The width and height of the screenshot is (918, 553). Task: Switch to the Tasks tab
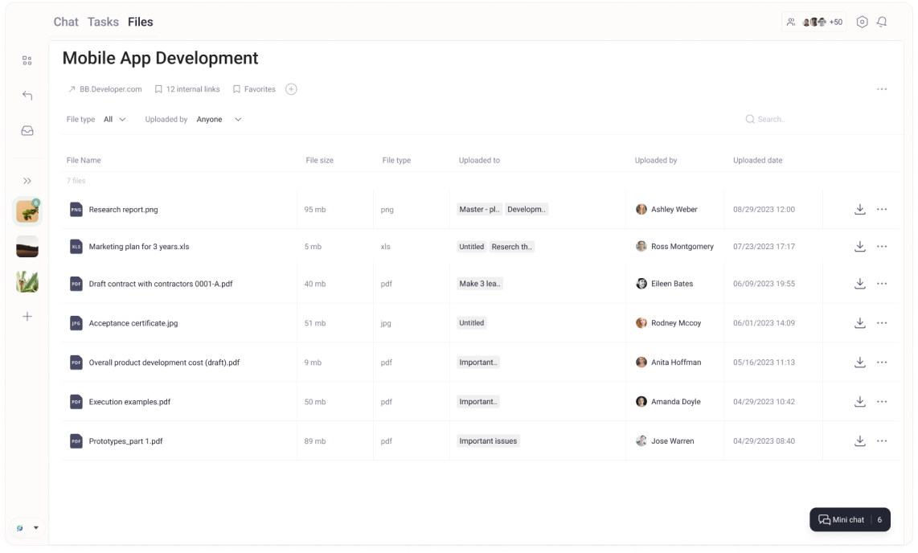(x=103, y=22)
